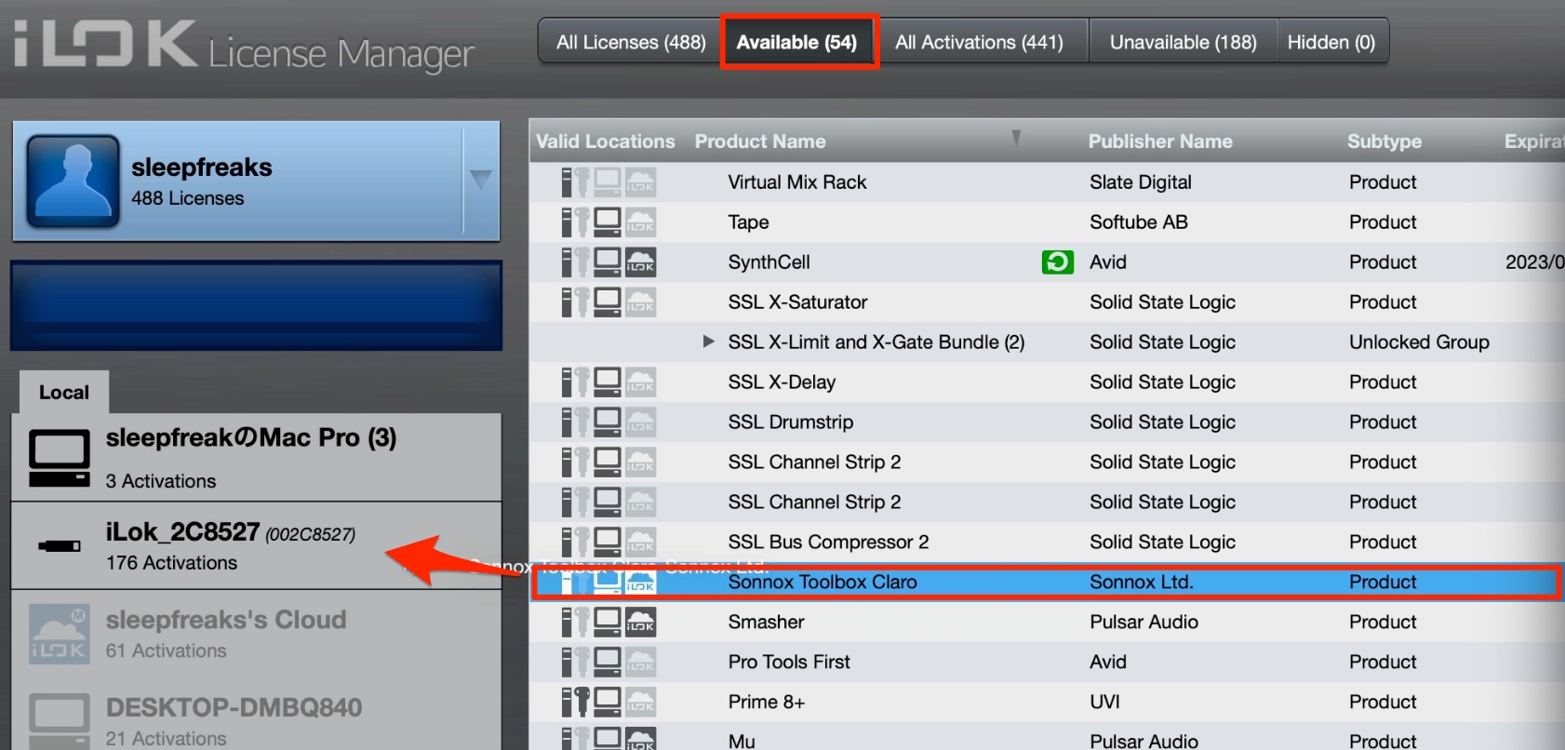The image size is (1565, 750).
Task: Click the sleepfreaks's Cloud iLok cloud icon
Action: (60, 634)
